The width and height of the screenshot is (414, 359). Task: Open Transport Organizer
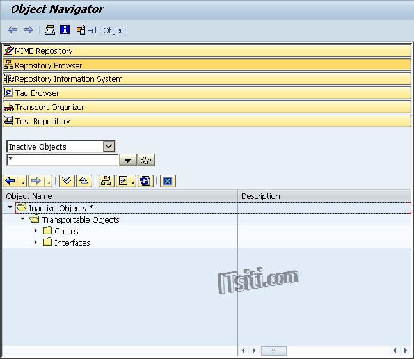(207, 107)
